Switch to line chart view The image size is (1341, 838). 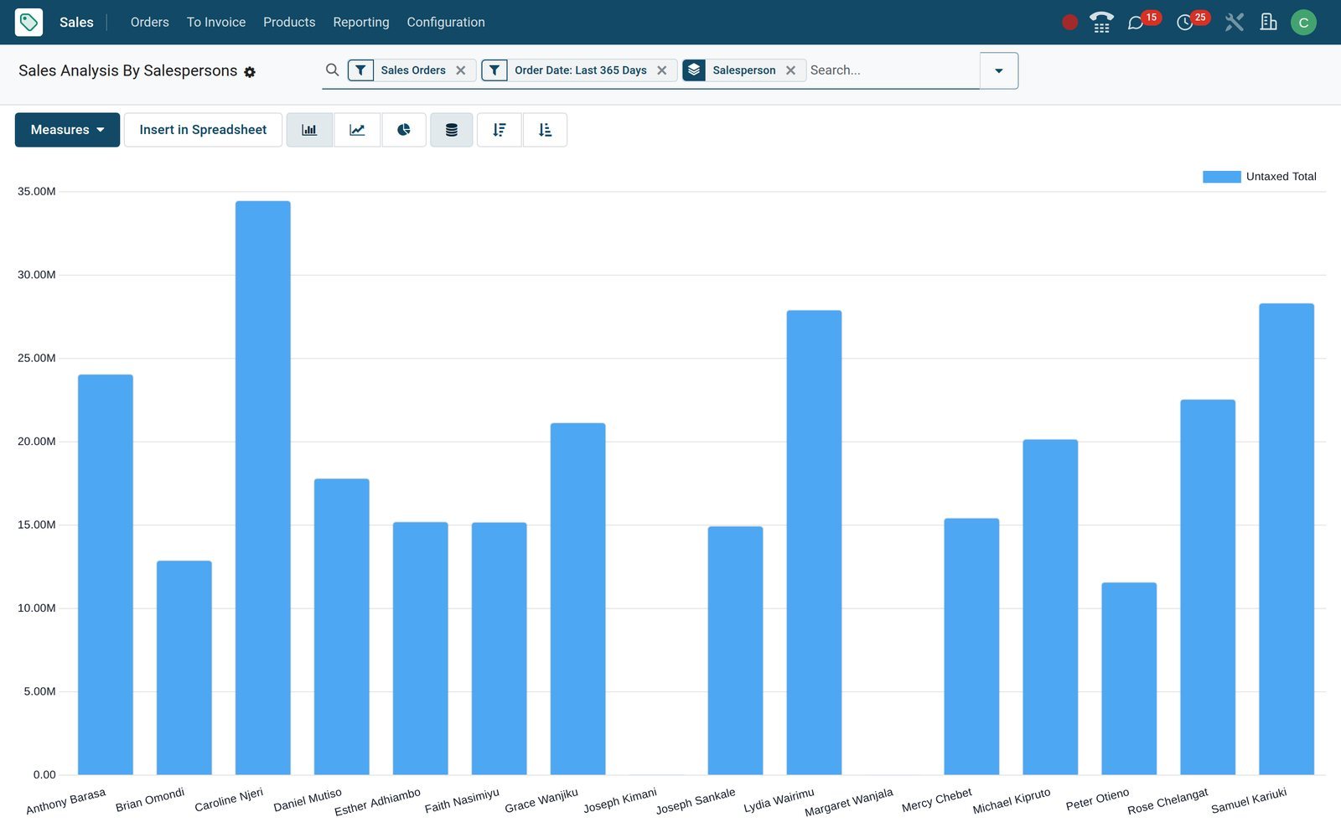357,130
